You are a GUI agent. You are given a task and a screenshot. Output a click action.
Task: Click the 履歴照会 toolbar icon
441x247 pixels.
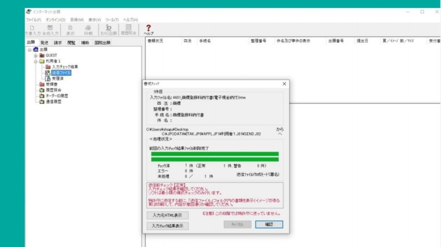[x=128, y=30]
